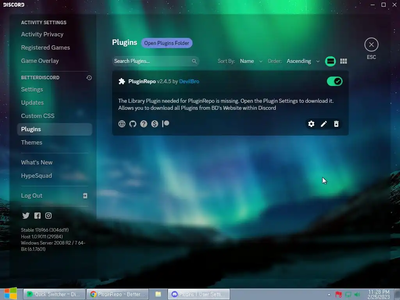The width and height of the screenshot is (400, 300).
Task: Open Discord Facebook page icon
Action: 37,216
